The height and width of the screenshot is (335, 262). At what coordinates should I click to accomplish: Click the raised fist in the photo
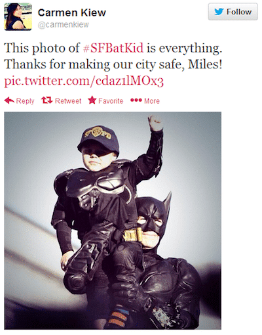tap(155, 123)
